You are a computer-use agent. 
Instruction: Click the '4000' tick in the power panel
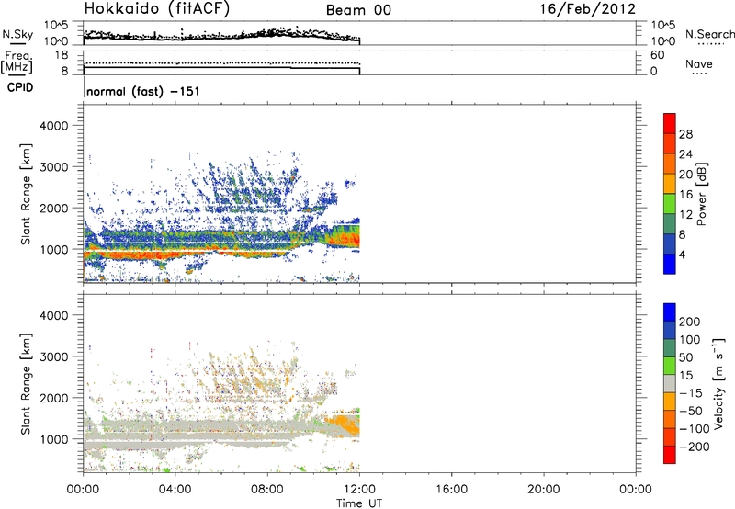coord(54,126)
